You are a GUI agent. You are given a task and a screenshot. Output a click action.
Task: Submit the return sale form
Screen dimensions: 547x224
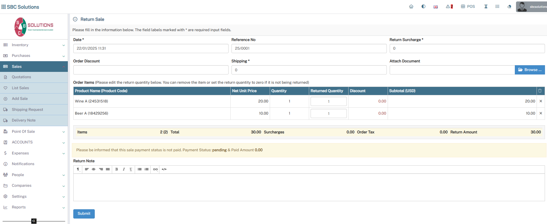pos(84,214)
